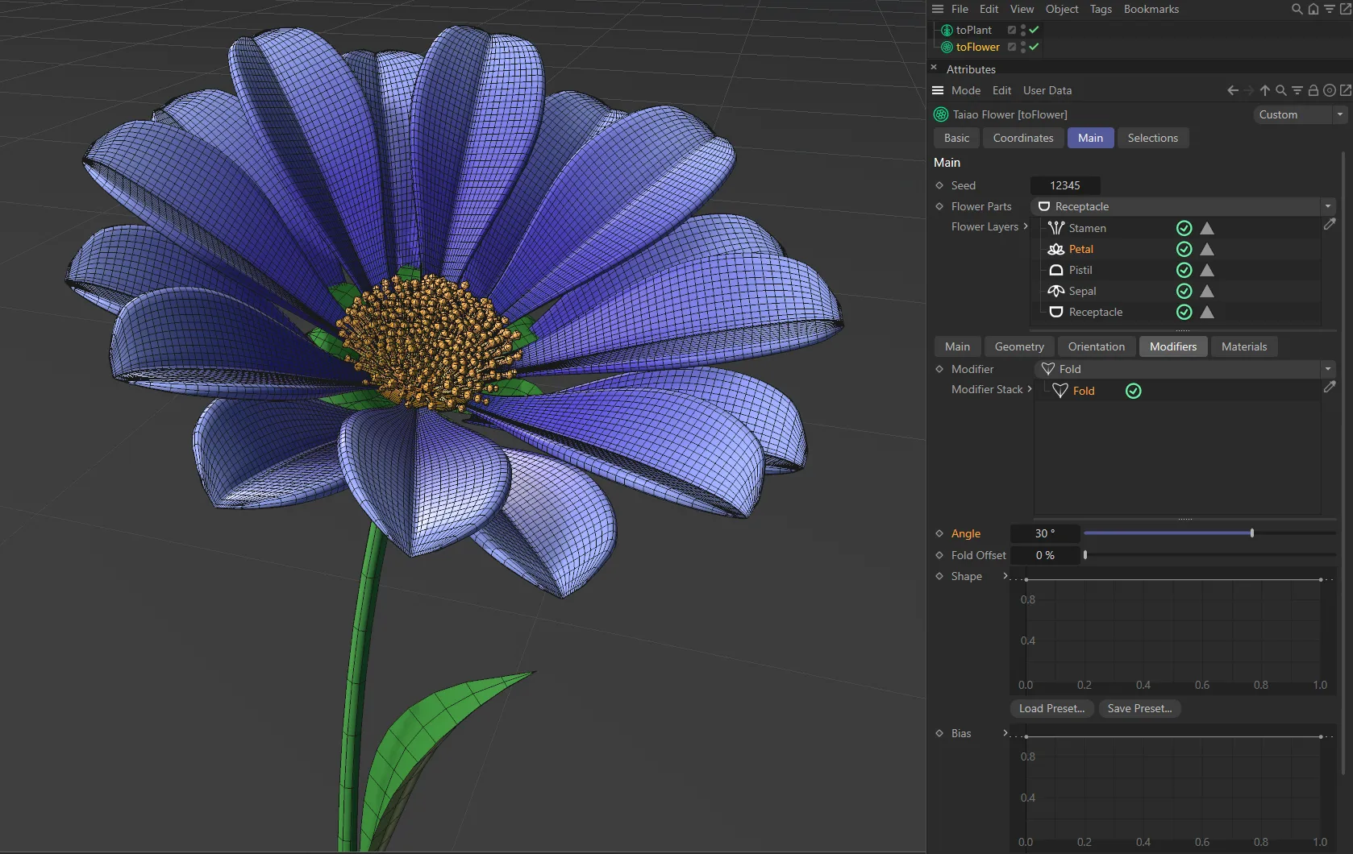Open the Bookmarks menu
1353x854 pixels.
coord(1151,9)
